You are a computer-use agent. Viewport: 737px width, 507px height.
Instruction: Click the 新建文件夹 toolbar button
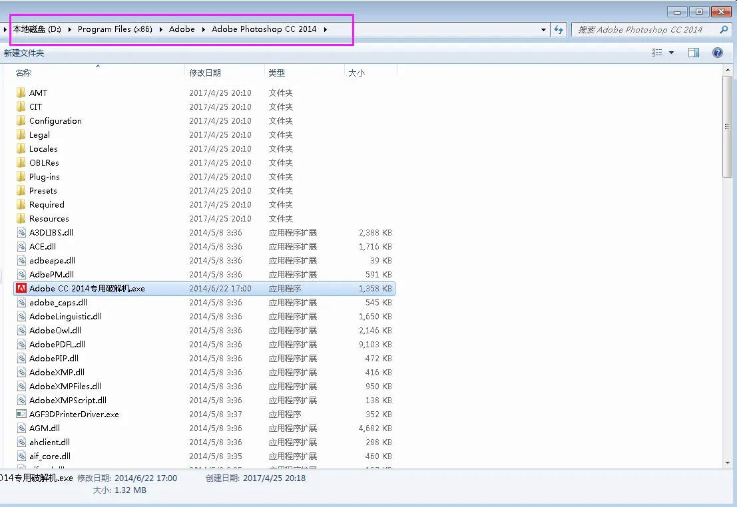pyautogui.click(x=23, y=53)
